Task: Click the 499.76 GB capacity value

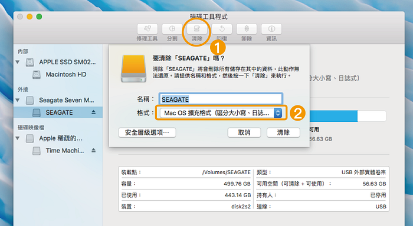Action: click(x=237, y=184)
